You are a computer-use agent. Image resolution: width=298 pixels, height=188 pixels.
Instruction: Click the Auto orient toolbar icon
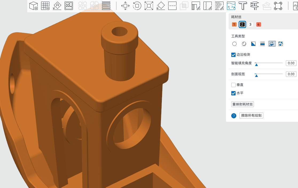tap(57, 6)
